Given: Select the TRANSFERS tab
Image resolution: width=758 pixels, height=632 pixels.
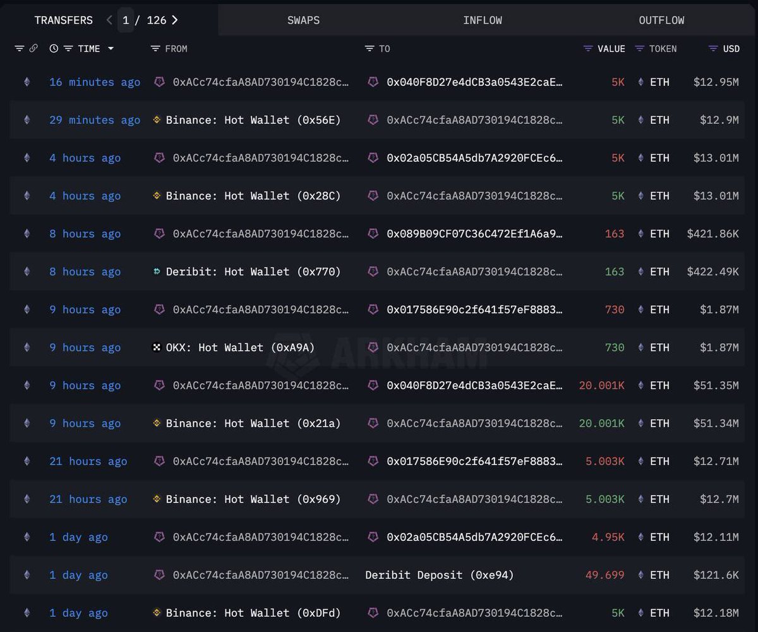Looking at the screenshot, I should pos(63,20).
